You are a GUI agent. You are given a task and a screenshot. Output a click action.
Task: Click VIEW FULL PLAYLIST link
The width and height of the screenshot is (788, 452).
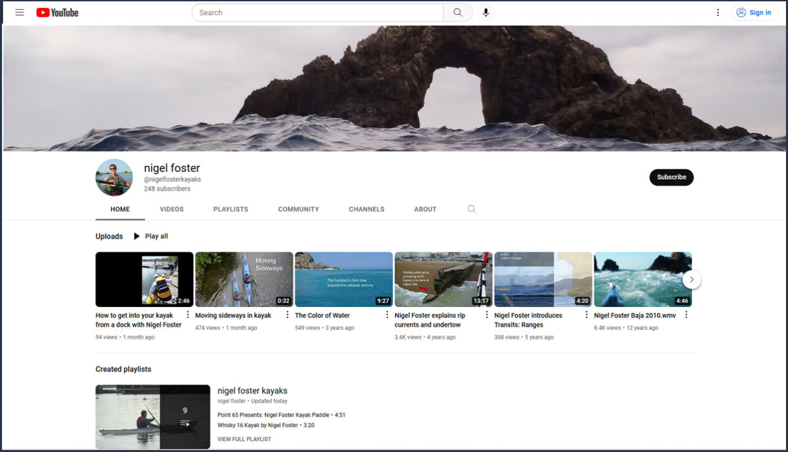[x=244, y=440]
